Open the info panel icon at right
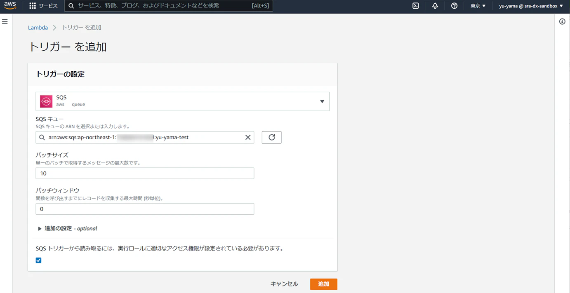 [x=562, y=21]
